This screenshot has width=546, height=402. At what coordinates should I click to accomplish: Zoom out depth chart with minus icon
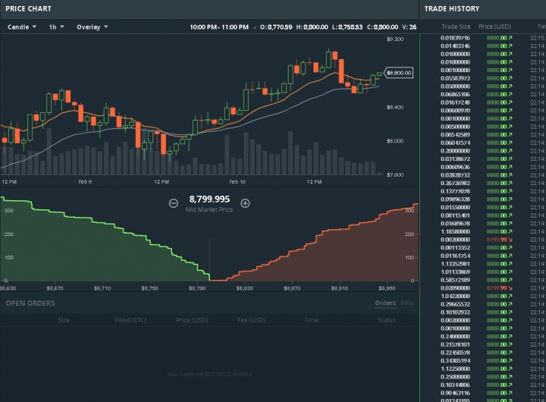pos(174,203)
